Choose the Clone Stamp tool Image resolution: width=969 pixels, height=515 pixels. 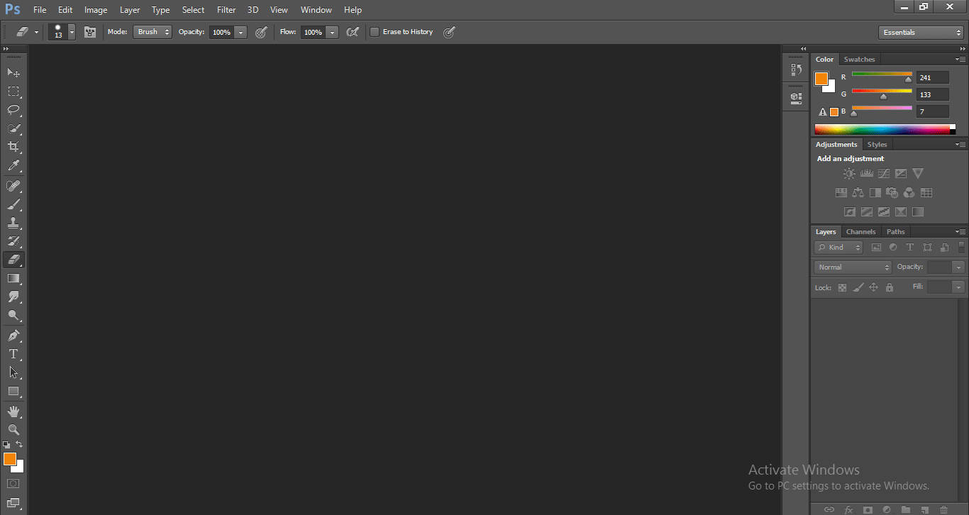pos(13,222)
